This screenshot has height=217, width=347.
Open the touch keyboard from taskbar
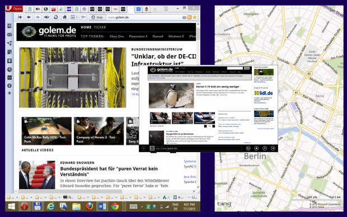tap(133, 206)
